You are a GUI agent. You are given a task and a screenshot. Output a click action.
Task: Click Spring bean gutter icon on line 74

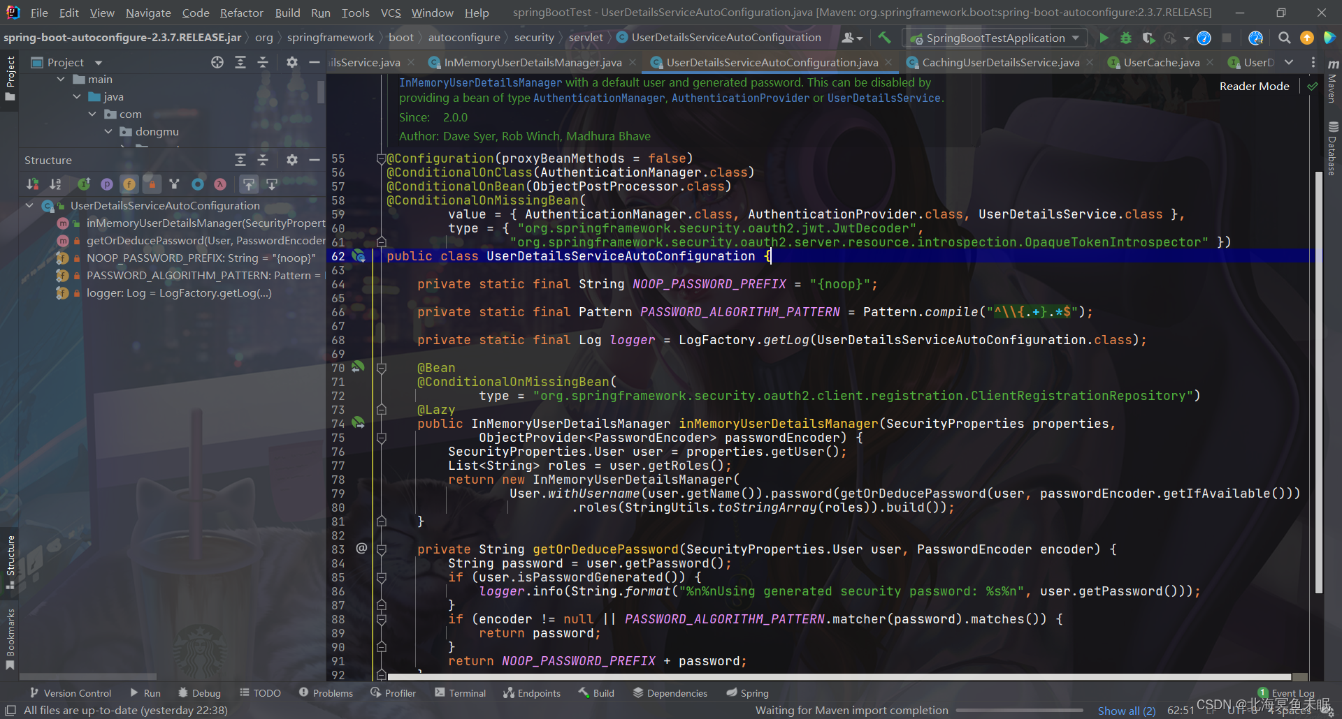pyautogui.click(x=359, y=422)
